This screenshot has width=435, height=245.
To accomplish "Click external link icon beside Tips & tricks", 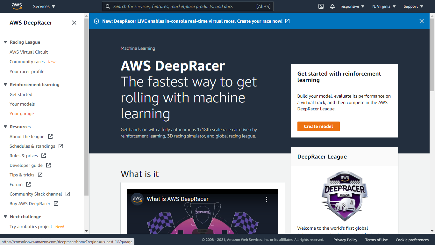I will click(x=40, y=175).
